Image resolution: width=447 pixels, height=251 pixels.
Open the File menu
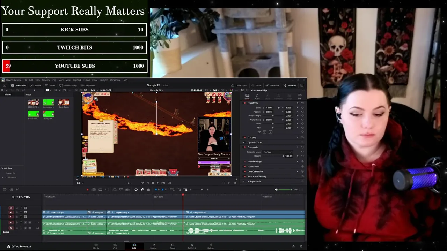(x=25, y=80)
